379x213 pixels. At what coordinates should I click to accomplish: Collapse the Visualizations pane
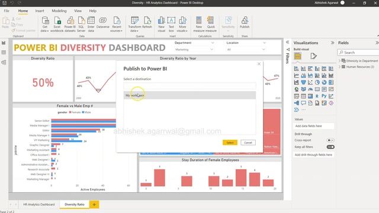(332, 43)
